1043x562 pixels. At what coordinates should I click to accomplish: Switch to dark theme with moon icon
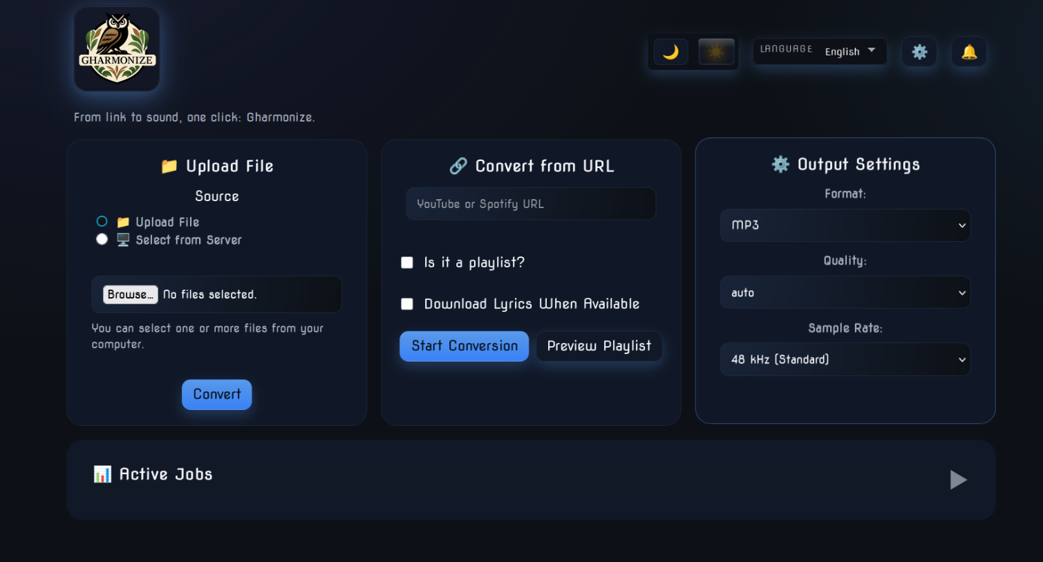tap(670, 51)
